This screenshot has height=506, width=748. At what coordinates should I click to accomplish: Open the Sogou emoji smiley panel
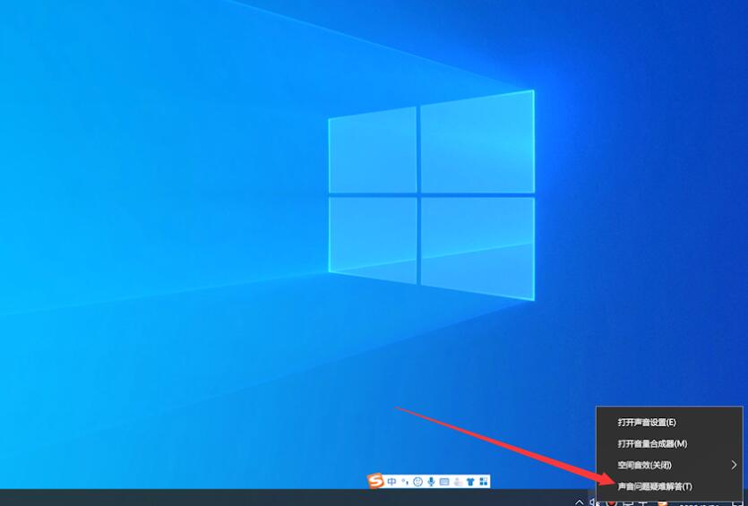click(x=417, y=482)
